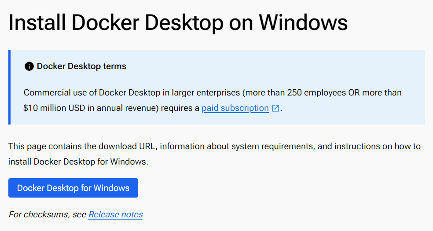433x231 pixels.
Task: Open the Release notes link
Action: click(115, 214)
